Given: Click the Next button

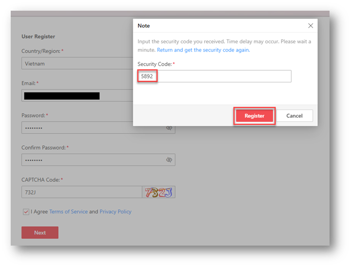Looking at the screenshot, I should coord(40,233).
